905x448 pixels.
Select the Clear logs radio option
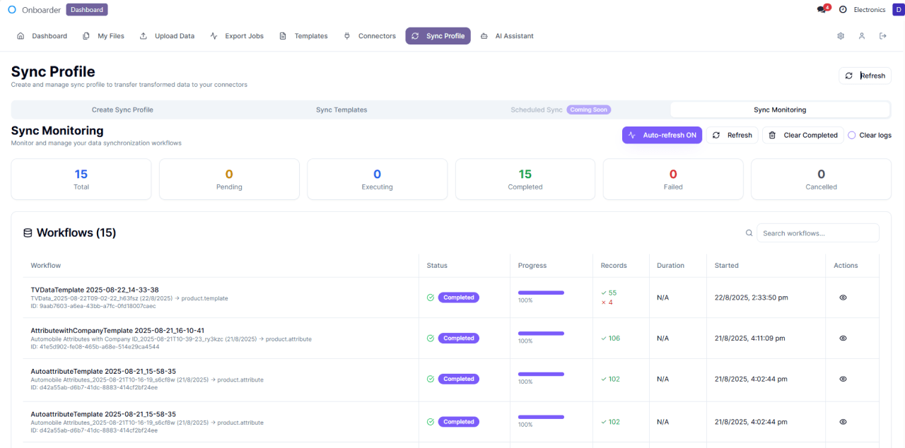(x=852, y=135)
